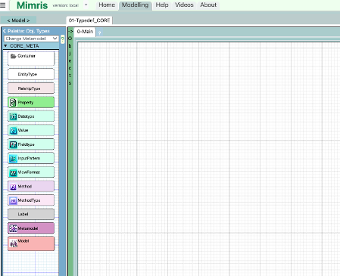Select the 01-Typedef_CORE tab
This screenshot has height=276, width=340.
(x=89, y=20)
